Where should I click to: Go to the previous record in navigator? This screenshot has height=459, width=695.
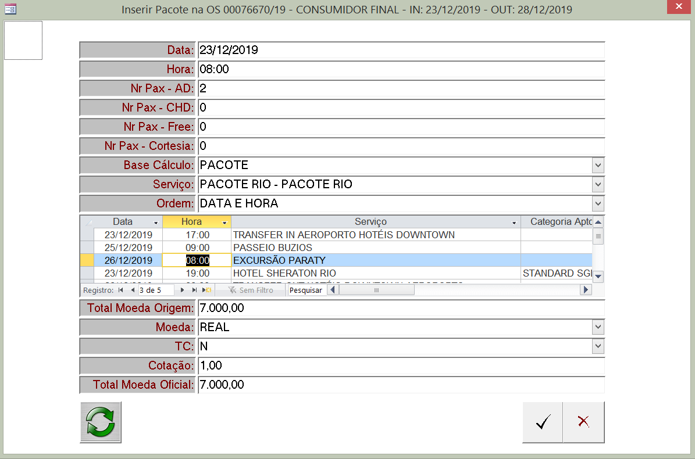click(x=133, y=290)
